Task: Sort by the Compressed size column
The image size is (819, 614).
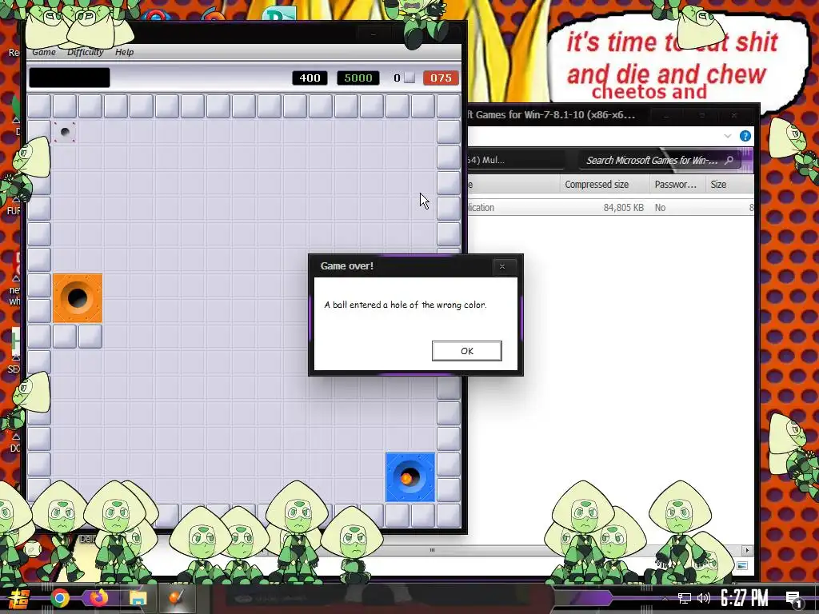Action: [x=605, y=185]
